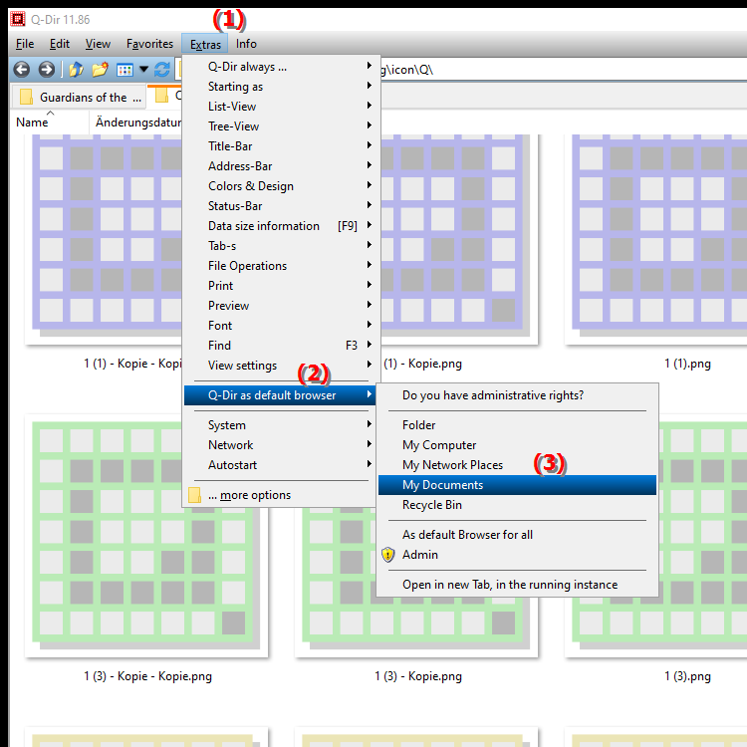
Task: Choose My Documents in the submenu
Action: [x=517, y=485]
